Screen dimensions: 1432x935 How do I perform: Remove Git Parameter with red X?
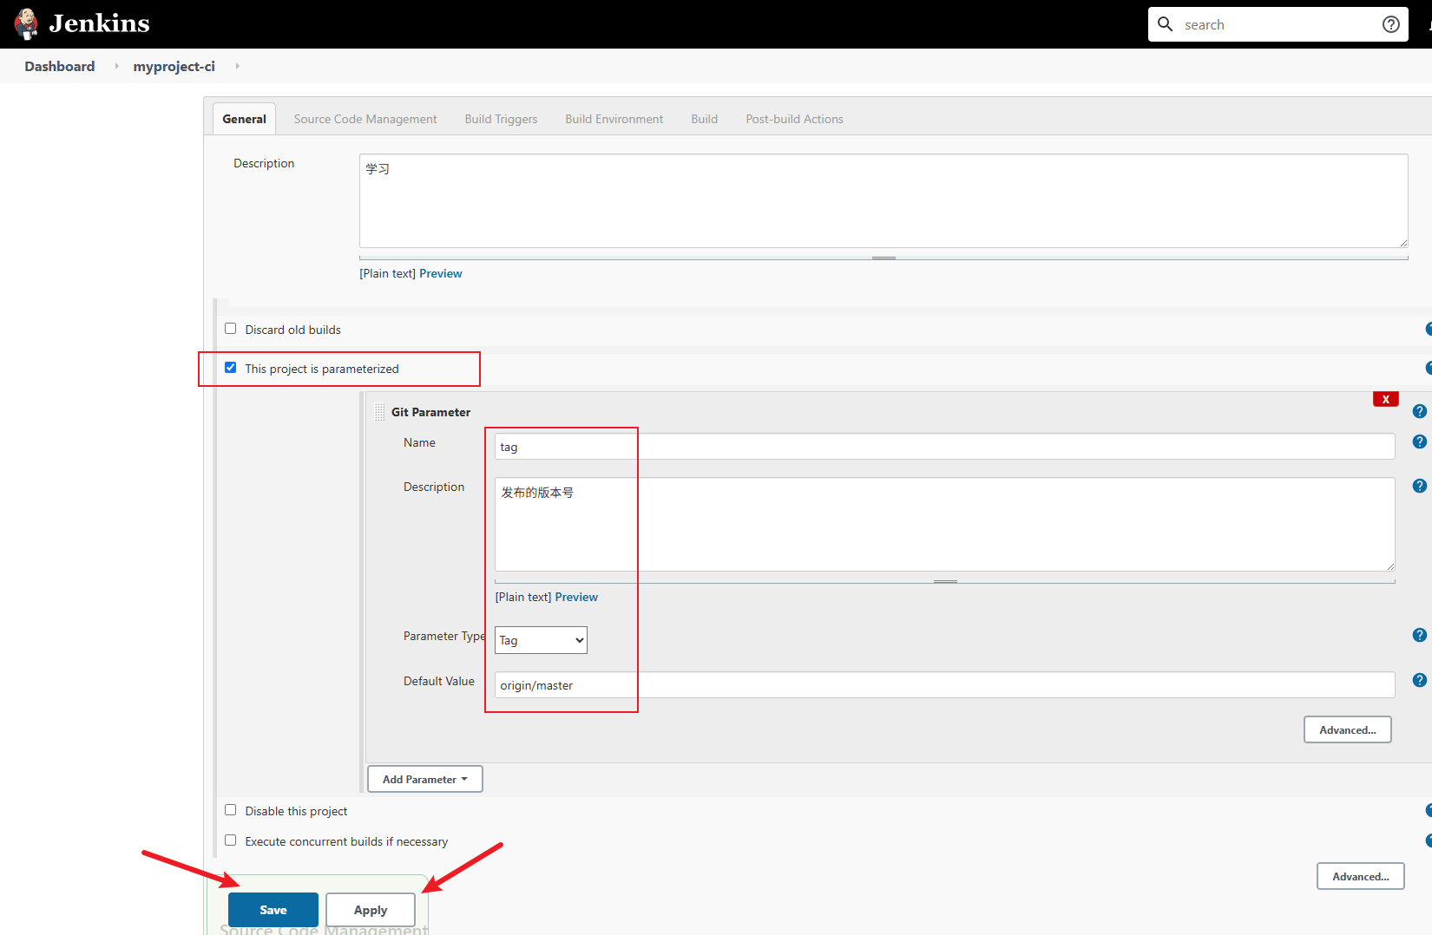point(1386,399)
